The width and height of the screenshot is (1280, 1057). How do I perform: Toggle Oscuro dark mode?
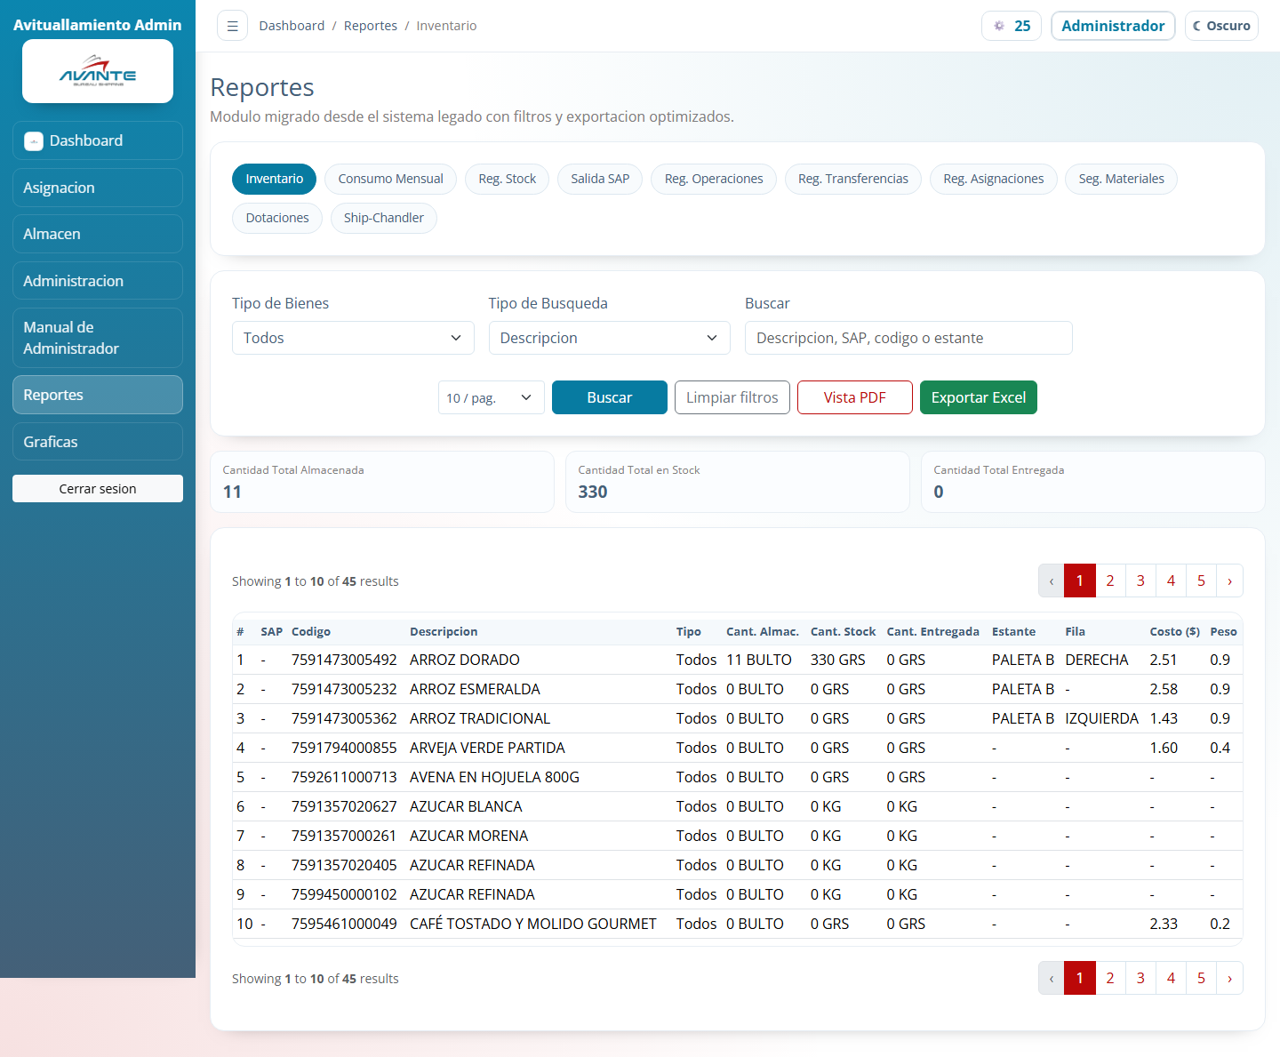[1221, 26]
